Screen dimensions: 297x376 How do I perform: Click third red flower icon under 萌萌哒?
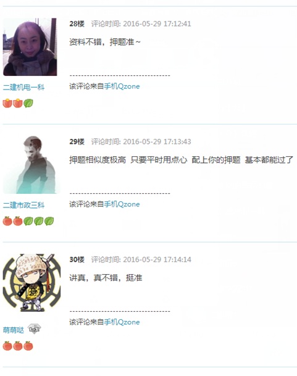pyautogui.click(x=28, y=346)
